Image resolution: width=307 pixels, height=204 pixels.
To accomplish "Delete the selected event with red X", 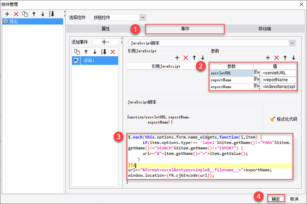I will [x=112, y=52].
